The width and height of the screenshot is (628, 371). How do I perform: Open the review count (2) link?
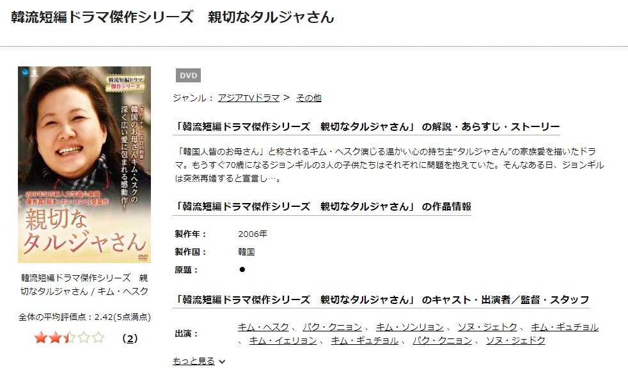130,338
